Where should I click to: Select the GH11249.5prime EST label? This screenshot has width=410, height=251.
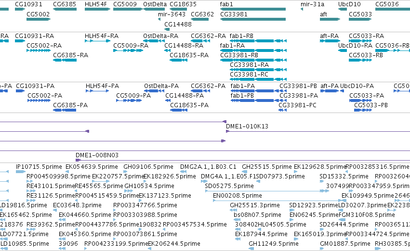(x=274, y=244)
